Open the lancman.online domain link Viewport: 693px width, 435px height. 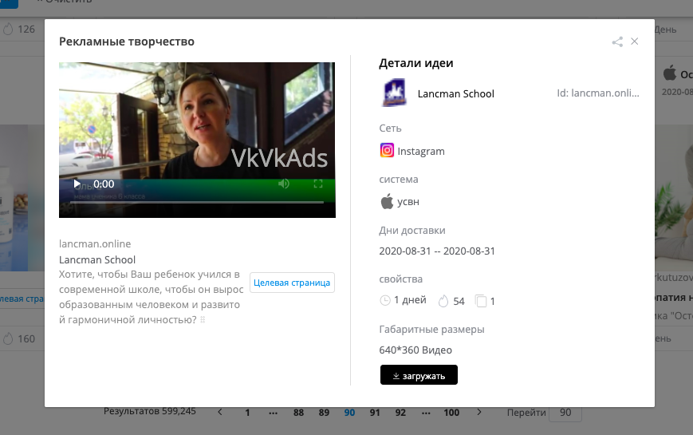coord(95,243)
